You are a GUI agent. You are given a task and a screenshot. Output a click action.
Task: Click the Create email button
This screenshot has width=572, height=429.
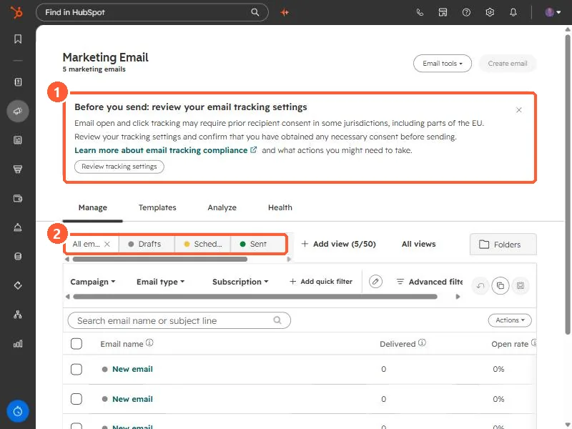click(x=508, y=64)
